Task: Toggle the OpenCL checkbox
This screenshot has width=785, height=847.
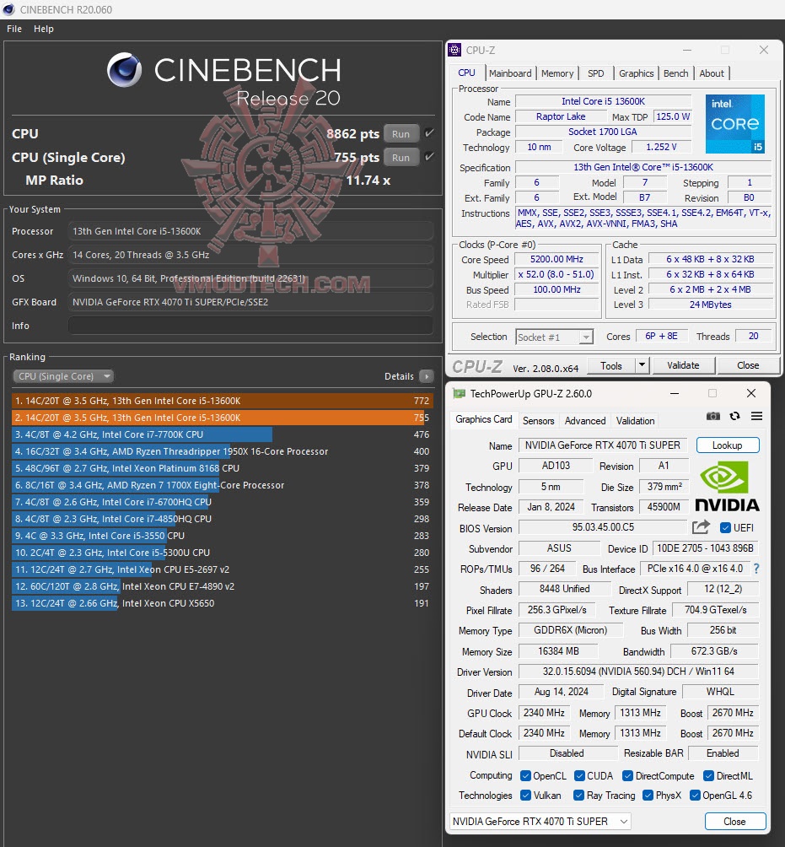Action: tap(525, 775)
